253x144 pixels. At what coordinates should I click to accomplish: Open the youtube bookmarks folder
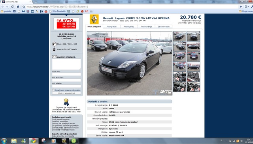click(x=6, y=11)
